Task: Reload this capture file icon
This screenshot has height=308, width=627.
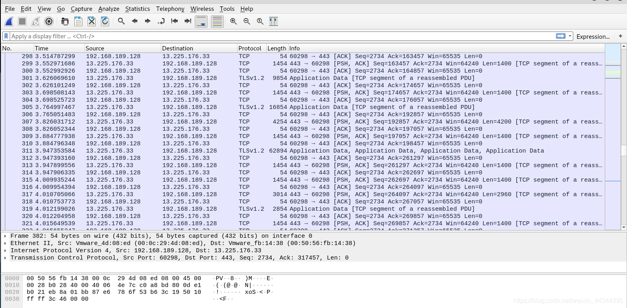Action: (x=105, y=21)
